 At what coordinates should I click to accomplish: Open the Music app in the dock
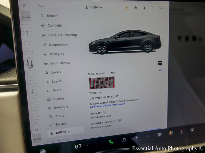(124, 140)
